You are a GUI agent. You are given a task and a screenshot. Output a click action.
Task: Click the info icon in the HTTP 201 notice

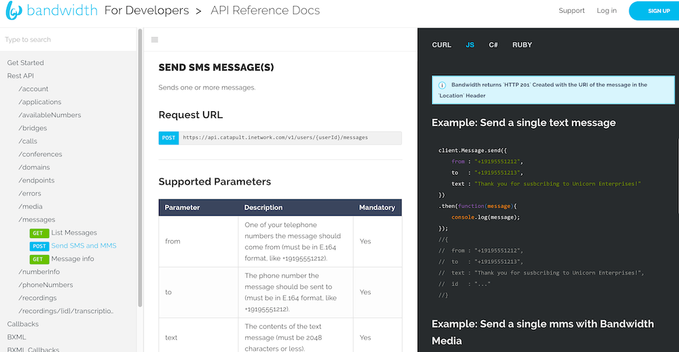[442, 85]
